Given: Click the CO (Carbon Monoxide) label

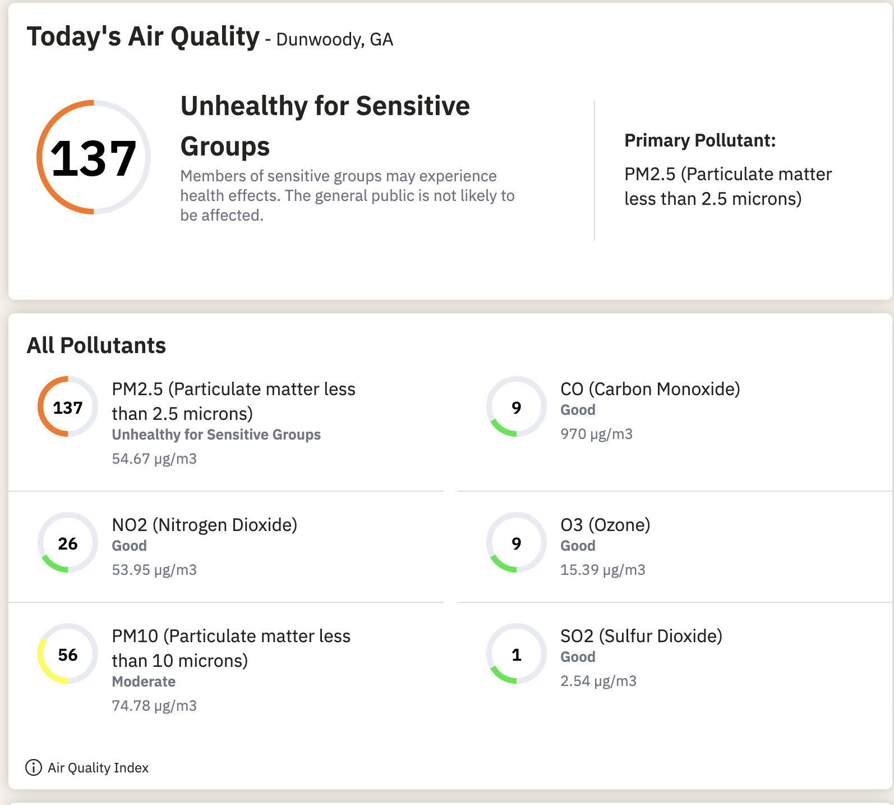Looking at the screenshot, I should [650, 389].
